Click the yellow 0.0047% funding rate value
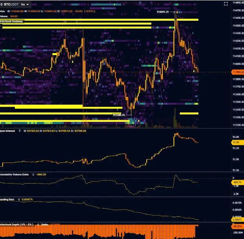This screenshot has width=244, height=239. (x=27, y=200)
